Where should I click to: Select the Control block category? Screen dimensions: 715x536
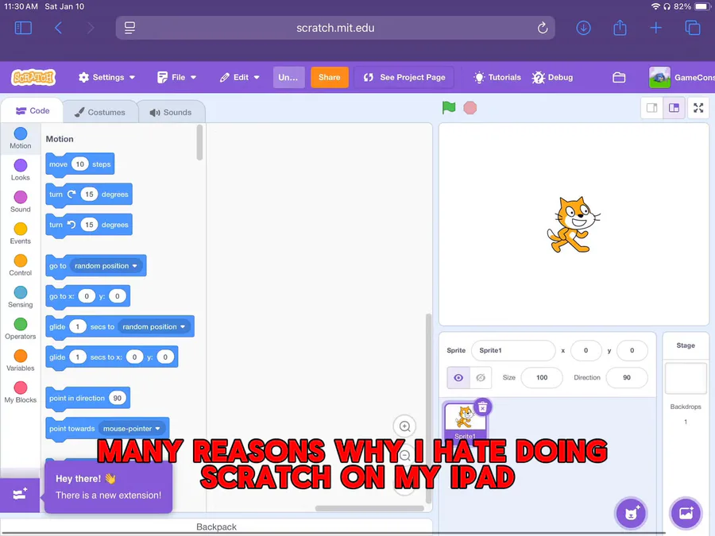click(21, 266)
